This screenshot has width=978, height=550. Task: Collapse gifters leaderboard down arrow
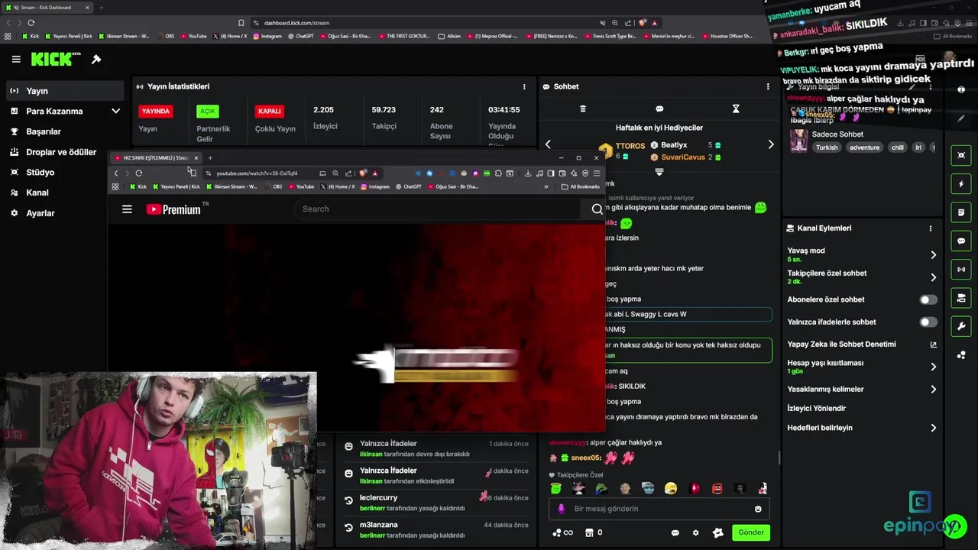(659, 173)
